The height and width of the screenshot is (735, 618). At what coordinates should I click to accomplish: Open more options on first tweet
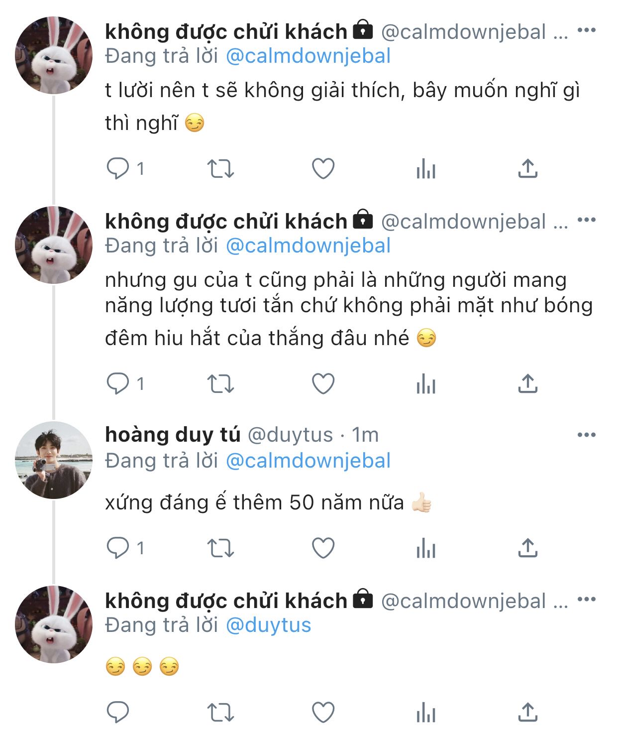coord(586,30)
